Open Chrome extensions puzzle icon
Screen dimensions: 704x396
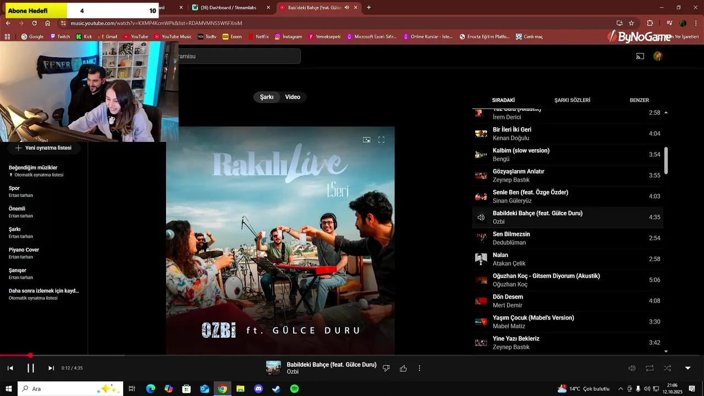[650, 23]
